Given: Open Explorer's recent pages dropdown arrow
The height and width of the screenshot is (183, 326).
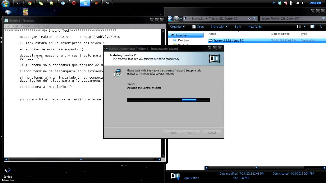Looking at the screenshot, I should pos(181,19).
